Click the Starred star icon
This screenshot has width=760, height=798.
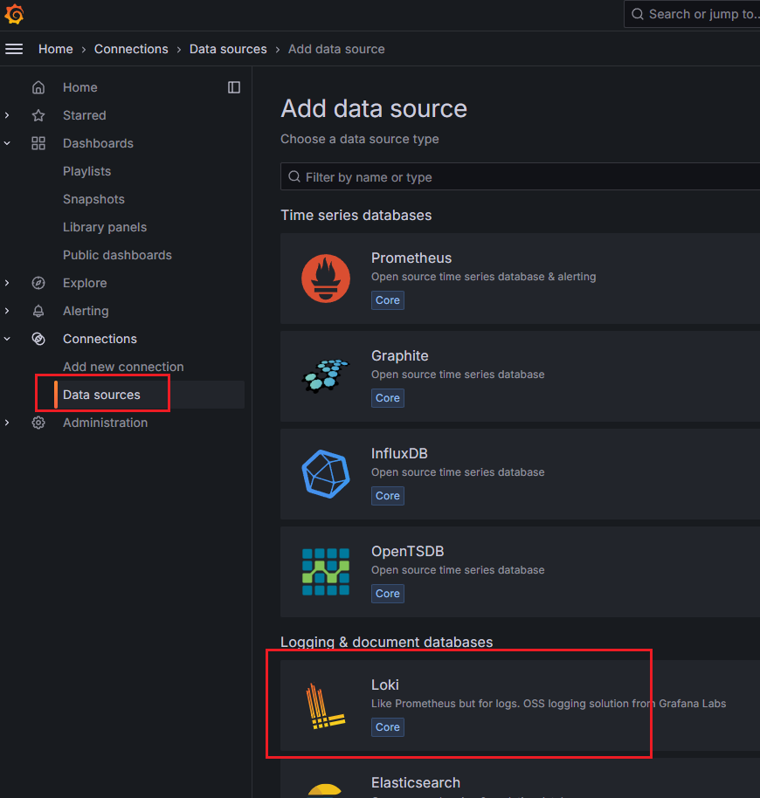pos(38,115)
